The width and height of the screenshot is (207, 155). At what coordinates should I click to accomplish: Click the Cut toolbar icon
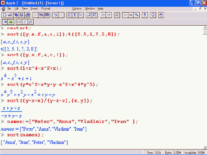pos(36,15)
